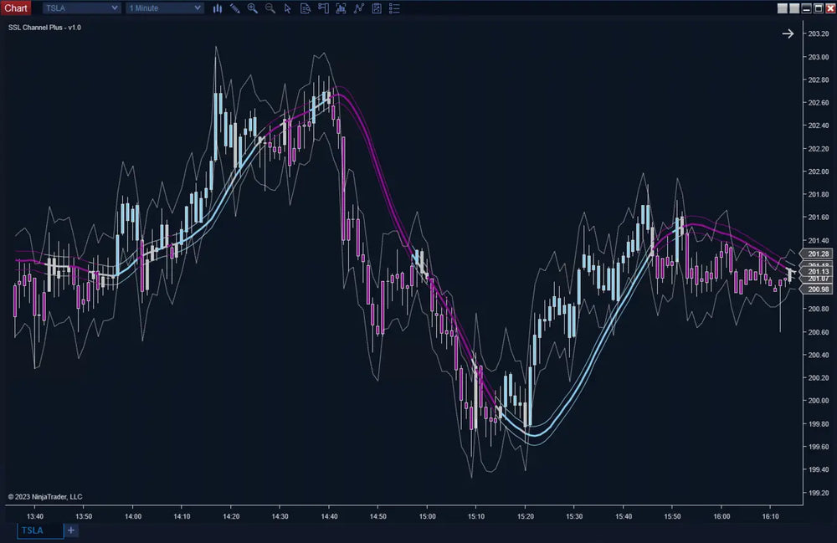
Task: Click the SSL Channel Plus indicator label
Action: 44,28
